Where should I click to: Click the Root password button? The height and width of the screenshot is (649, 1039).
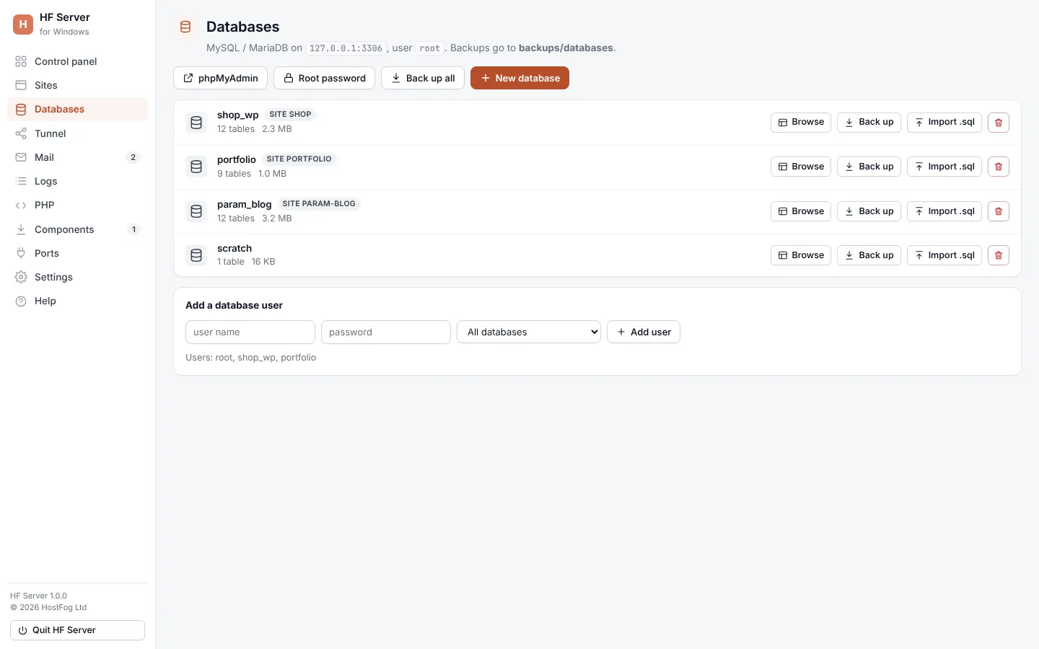point(324,78)
